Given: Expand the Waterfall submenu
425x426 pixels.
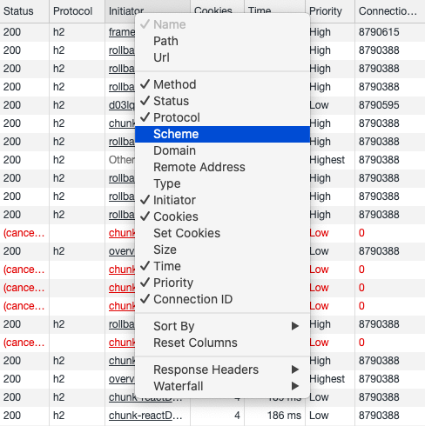Looking at the screenshot, I should point(222,386).
